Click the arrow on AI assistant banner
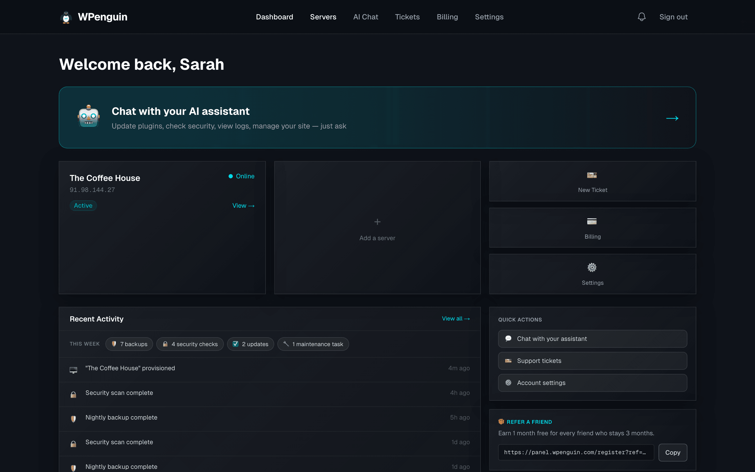 tap(672, 118)
